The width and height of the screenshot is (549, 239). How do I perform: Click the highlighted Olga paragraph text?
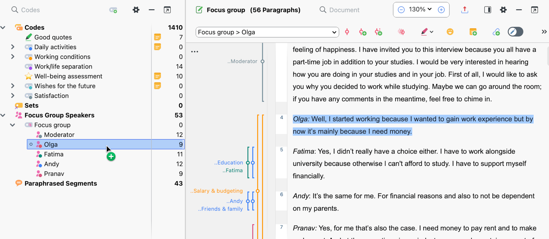[x=413, y=125]
